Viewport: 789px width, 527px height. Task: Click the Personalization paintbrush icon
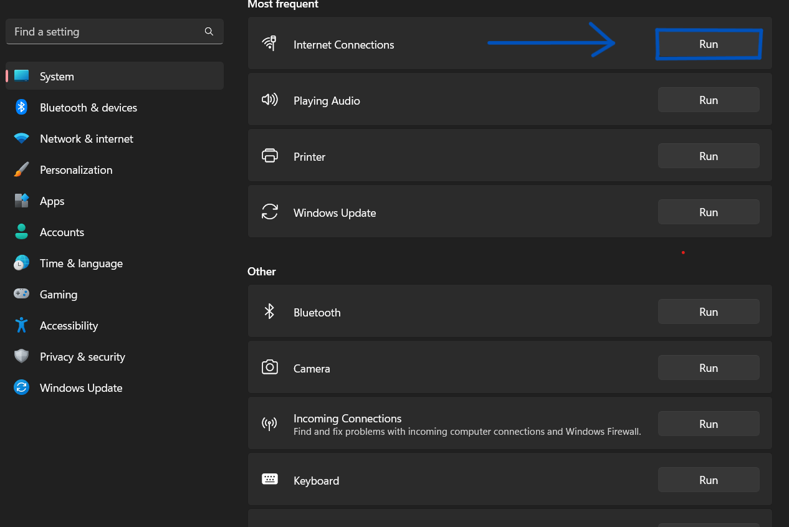click(x=22, y=169)
